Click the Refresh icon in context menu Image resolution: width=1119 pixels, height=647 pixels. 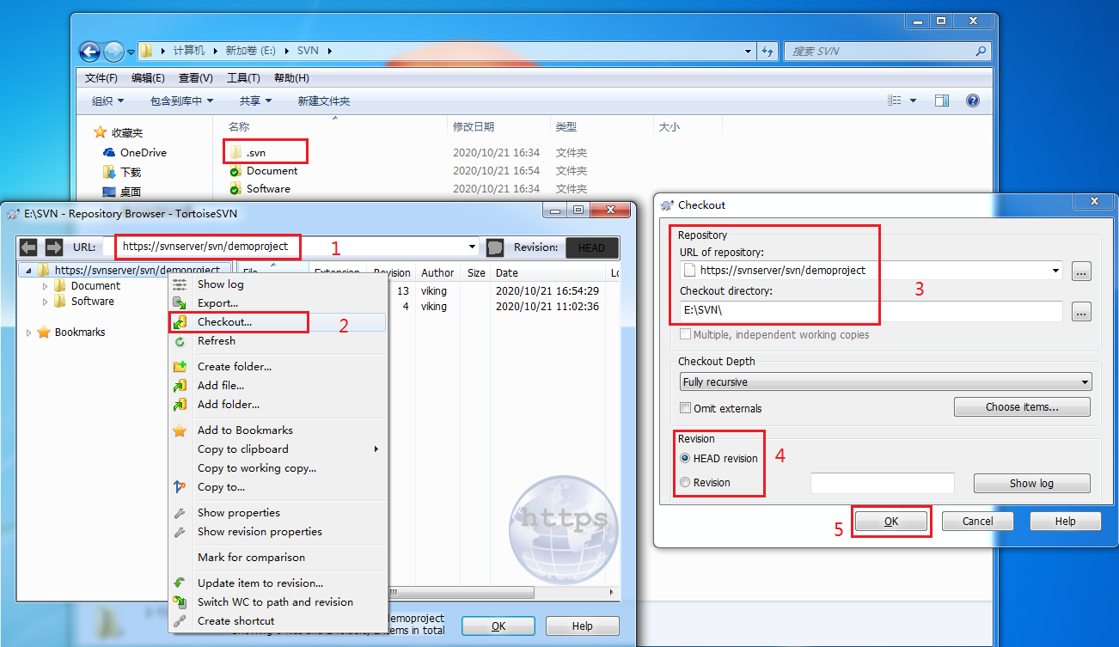(180, 341)
